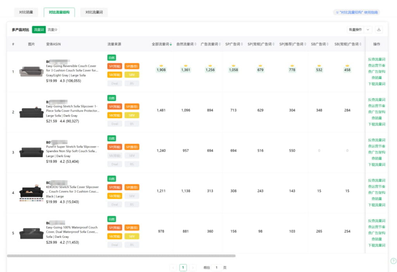Switch view to 流量词 toggle

pyautogui.click(x=39, y=29)
